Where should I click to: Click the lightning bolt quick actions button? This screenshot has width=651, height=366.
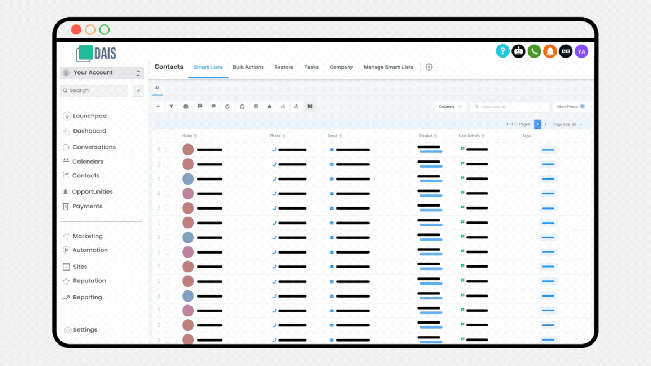click(x=138, y=90)
